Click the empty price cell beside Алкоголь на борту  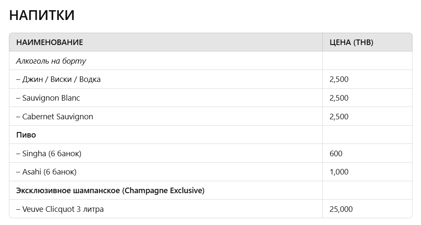367,61
